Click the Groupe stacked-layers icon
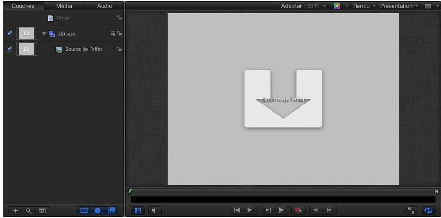 [52, 34]
